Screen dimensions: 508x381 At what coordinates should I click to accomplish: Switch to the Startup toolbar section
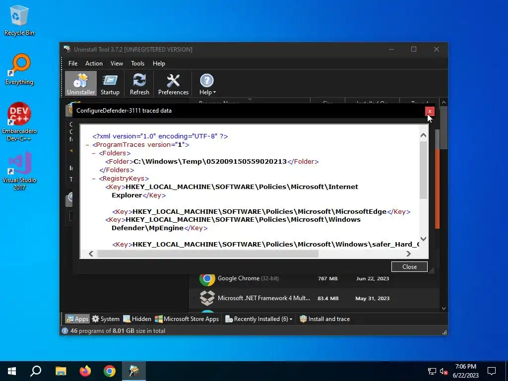pyautogui.click(x=110, y=84)
